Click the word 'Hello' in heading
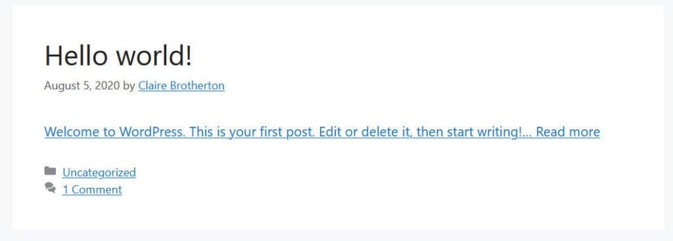 pyautogui.click(x=76, y=56)
